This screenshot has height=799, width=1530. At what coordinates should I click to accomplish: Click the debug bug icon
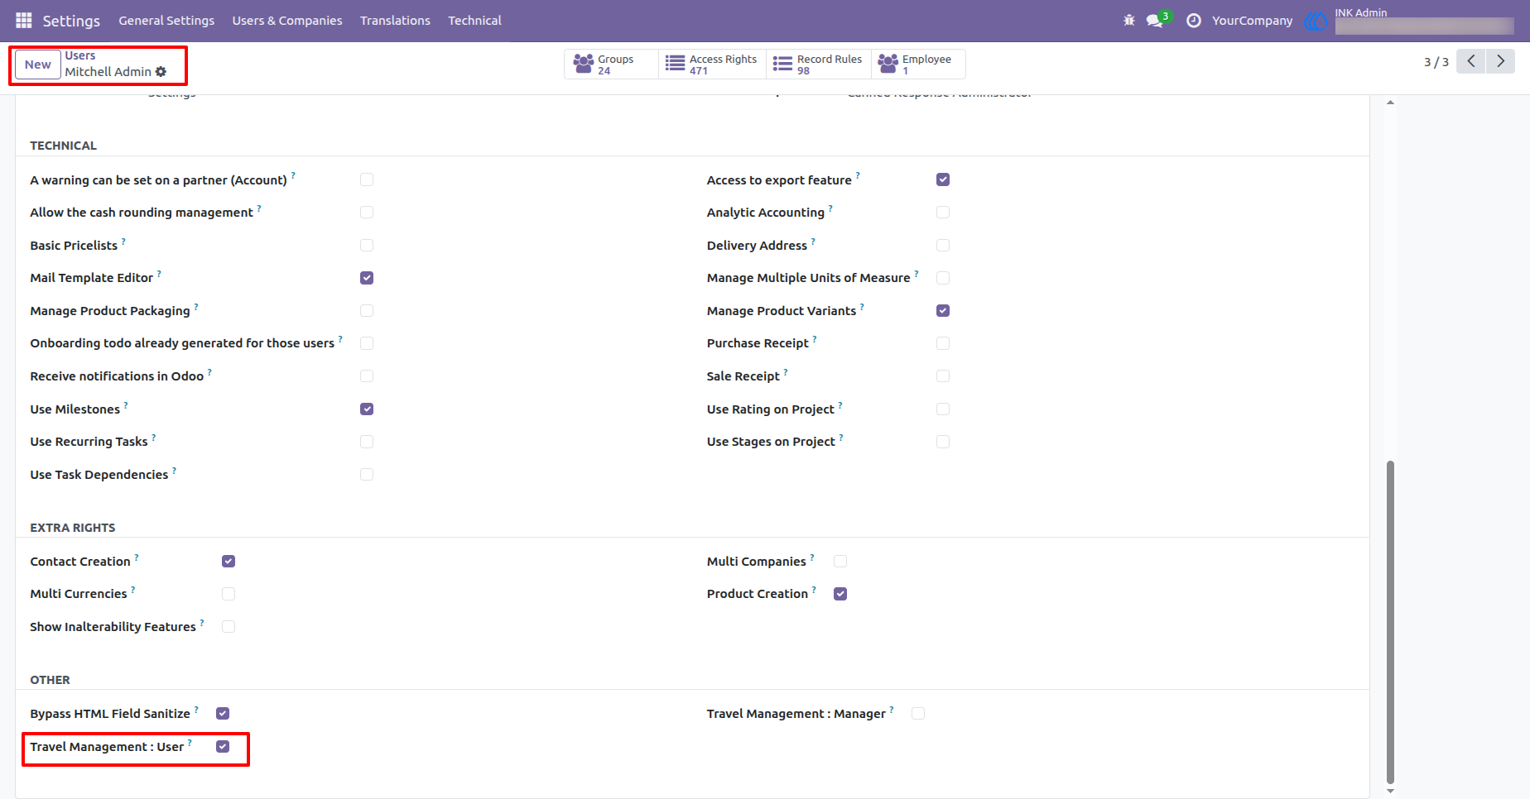click(1129, 20)
